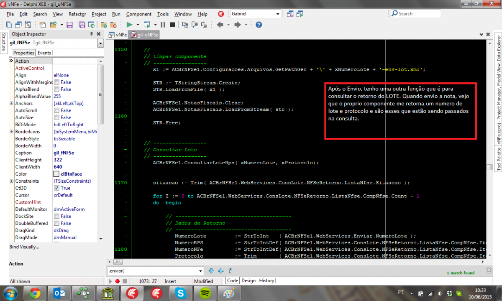Expand the Constraints property
Image resolution: width=502 pixels, height=301 pixels.
pyautogui.click(x=11, y=181)
